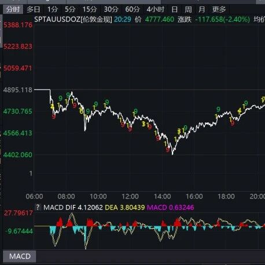Open the 60分 hourly chart
This screenshot has height=265, width=265.
(x=132, y=9)
